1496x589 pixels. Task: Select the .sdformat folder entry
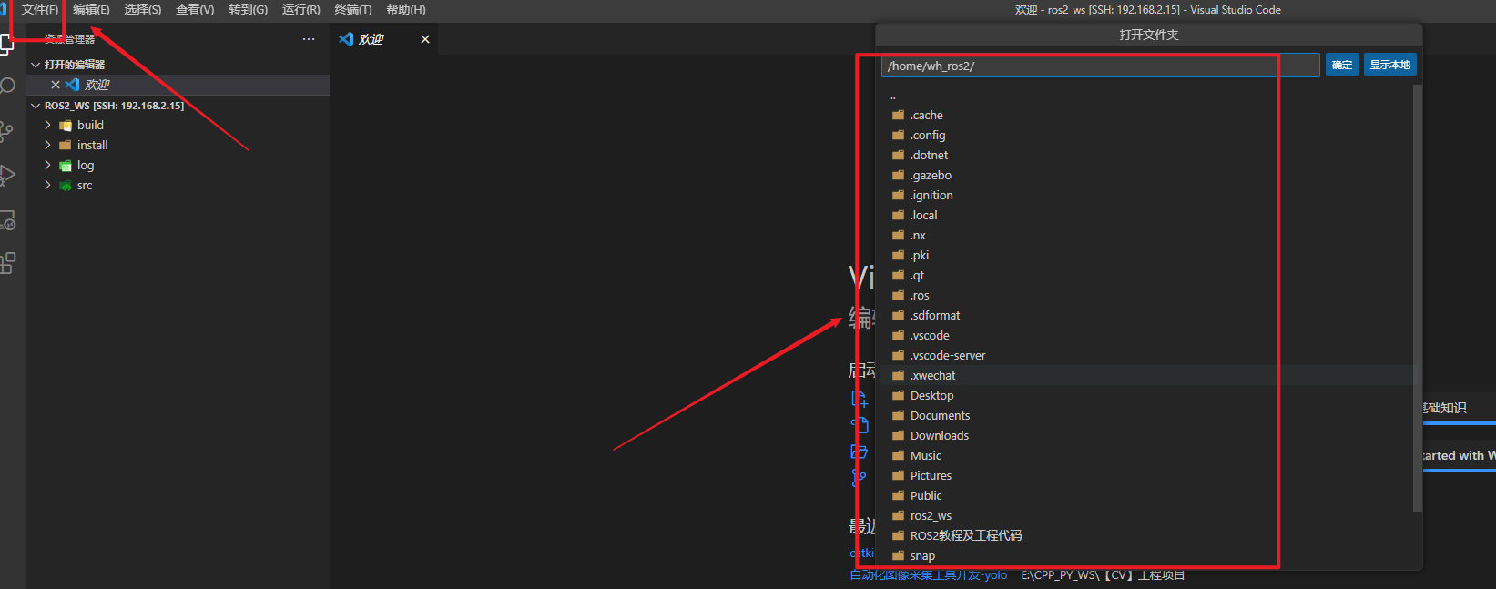pyautogui.click(x=1147, y=316)
